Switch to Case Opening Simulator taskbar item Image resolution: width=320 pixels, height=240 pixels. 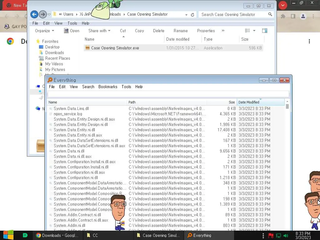[158, 235]
